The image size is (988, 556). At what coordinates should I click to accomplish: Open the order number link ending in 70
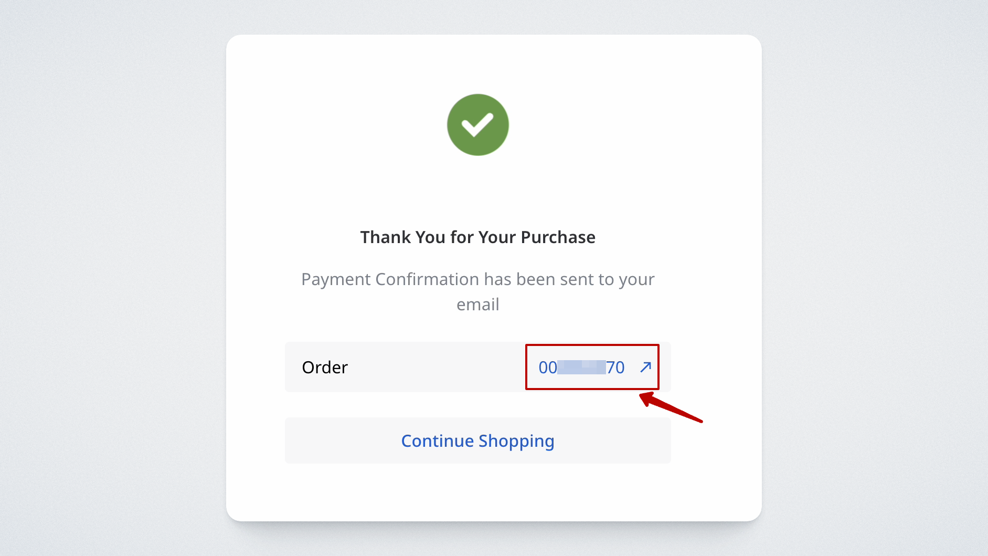coord(581,367)
